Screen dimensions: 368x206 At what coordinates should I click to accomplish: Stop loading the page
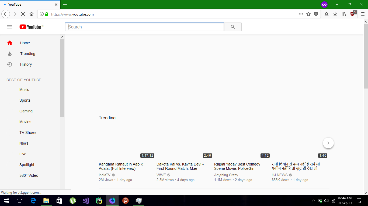(23, 14)
